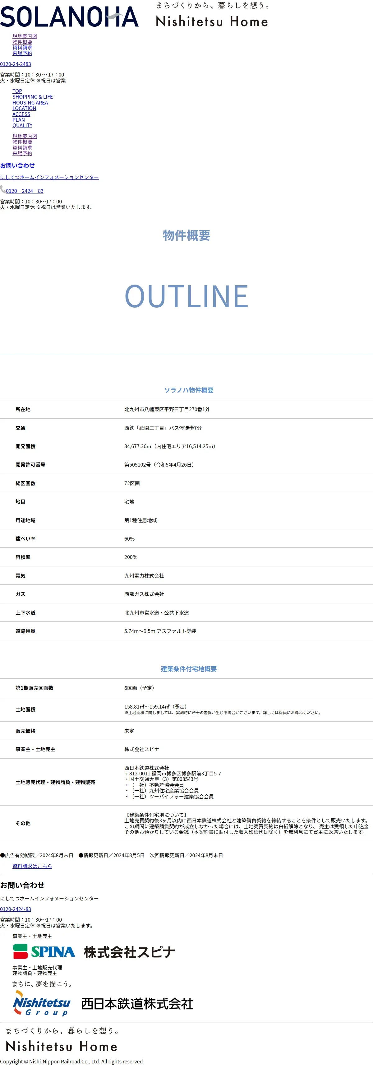This screenshot has height=1069, width=373.
Task: Open the second 現地案内図 link below QUALITY
Action: pos(25,136)
